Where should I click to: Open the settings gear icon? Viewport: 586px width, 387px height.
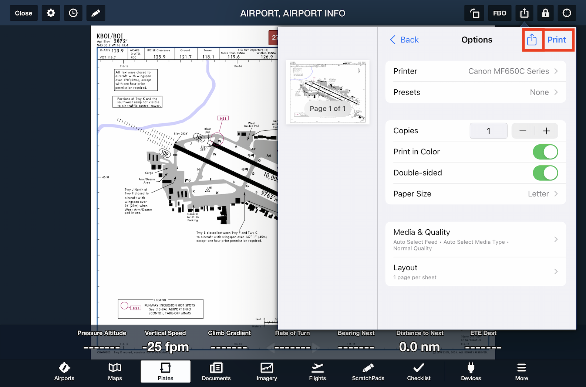point(51,13)
